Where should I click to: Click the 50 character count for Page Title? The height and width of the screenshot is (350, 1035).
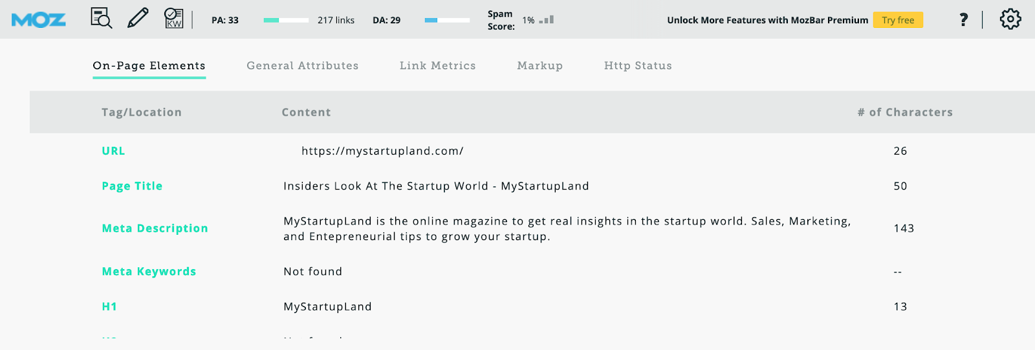point(900,186)
